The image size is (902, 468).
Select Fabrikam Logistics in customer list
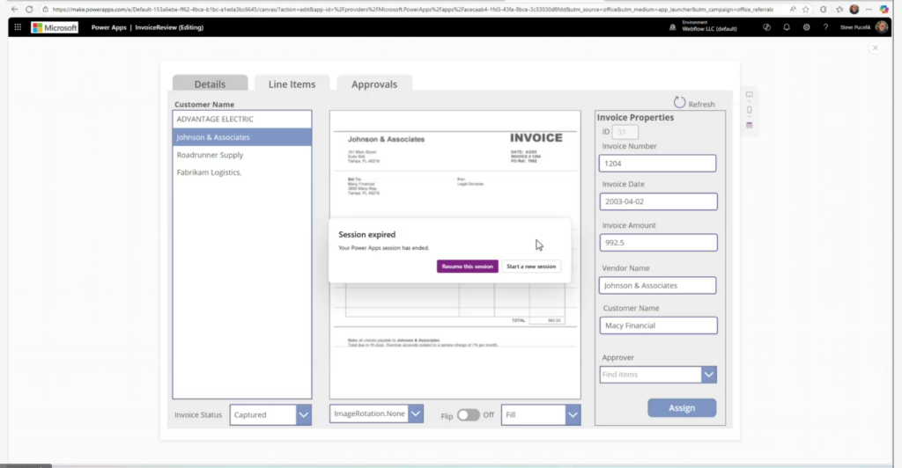coord(242,172)
